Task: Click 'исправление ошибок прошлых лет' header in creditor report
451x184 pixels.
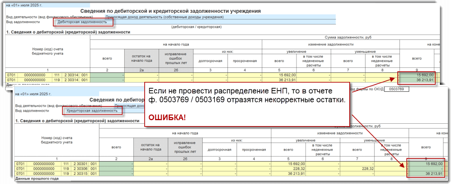Action: 185,147
